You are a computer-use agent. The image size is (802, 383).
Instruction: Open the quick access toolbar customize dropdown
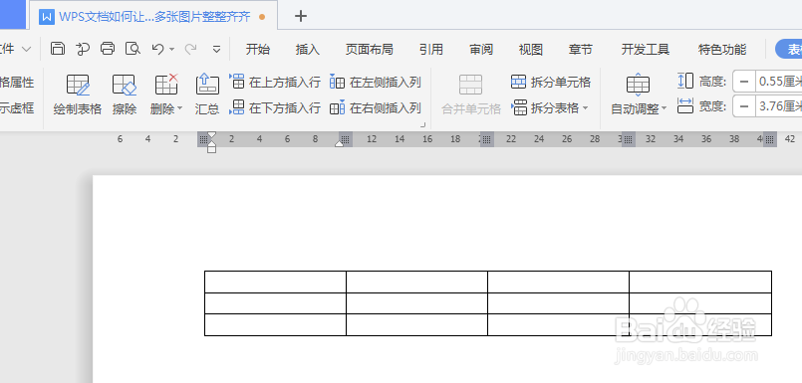coord(217,49)
